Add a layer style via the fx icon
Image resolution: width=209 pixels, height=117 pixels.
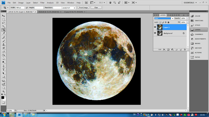coord(164,49)
